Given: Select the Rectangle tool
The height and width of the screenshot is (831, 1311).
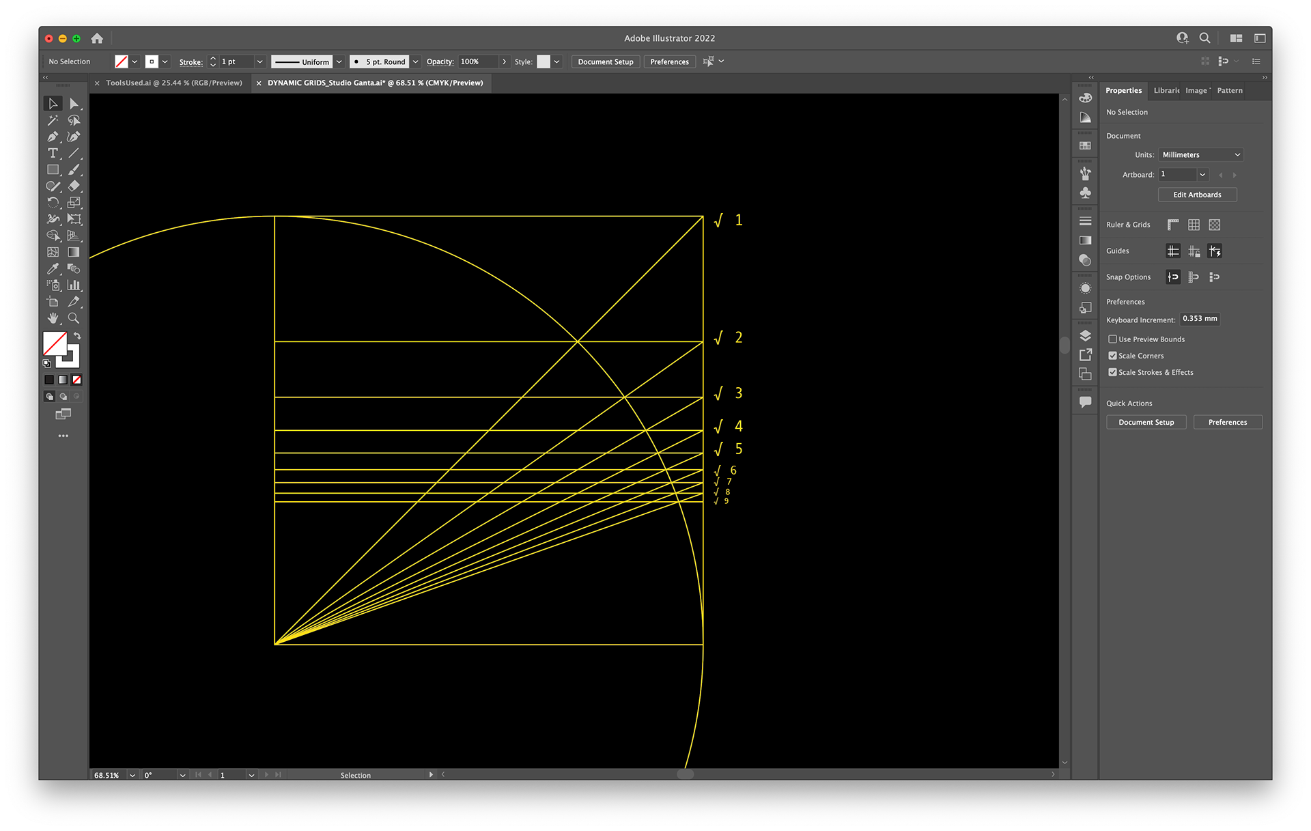Looking at the screenshot, I should tap(53, 169).
